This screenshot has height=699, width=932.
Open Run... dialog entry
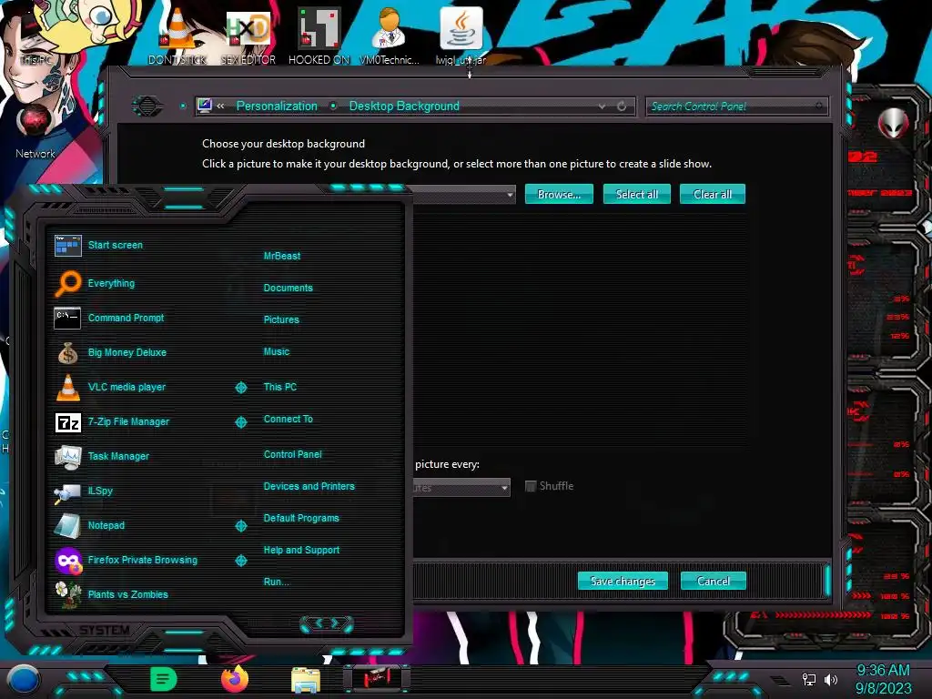[x=276, y=582]
